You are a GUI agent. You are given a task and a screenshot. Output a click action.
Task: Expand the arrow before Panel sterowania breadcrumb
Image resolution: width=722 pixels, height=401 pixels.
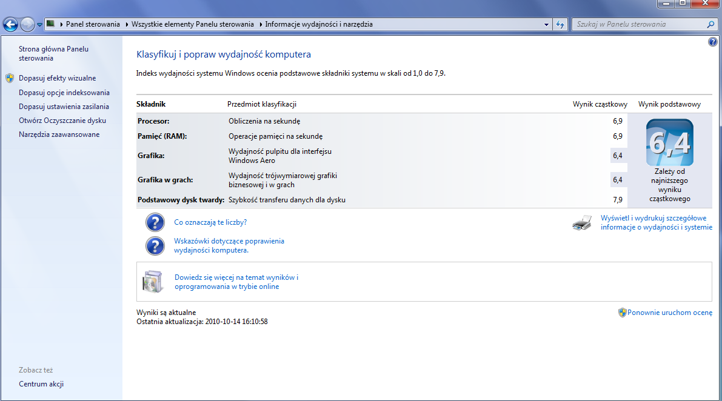tap(61, 24)
